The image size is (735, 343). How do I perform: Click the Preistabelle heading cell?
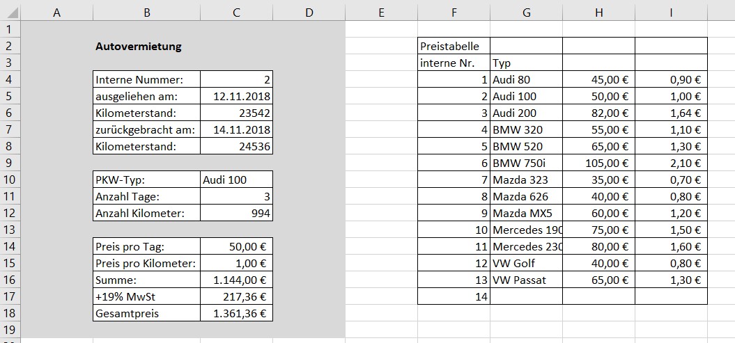tap(454, 47)
